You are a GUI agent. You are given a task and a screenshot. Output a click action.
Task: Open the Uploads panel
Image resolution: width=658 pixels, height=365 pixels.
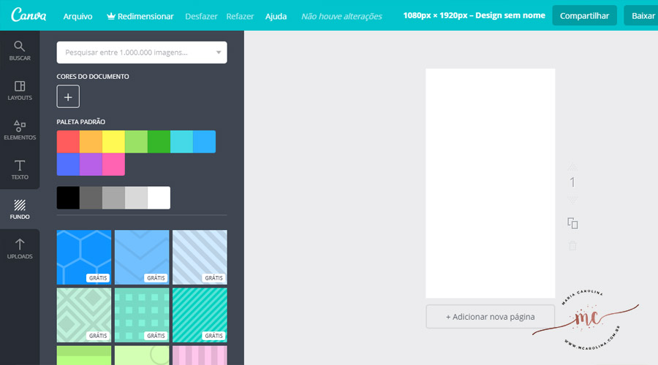20,249
